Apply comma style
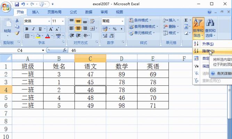The width and height of the screenshot is (232, 139). (x=121, y=29)
